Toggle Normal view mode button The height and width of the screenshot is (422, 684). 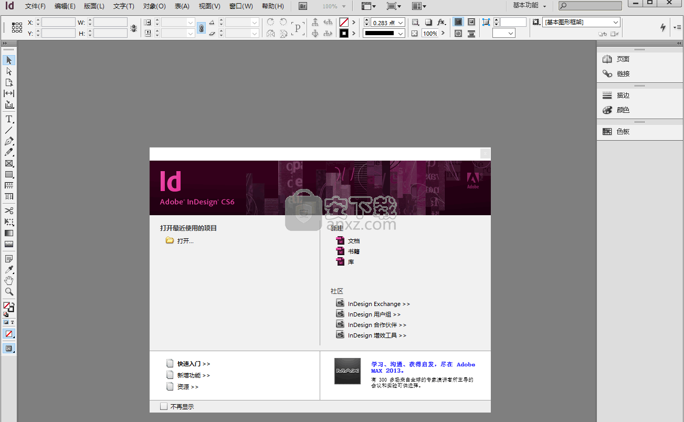tap(9, 348)
